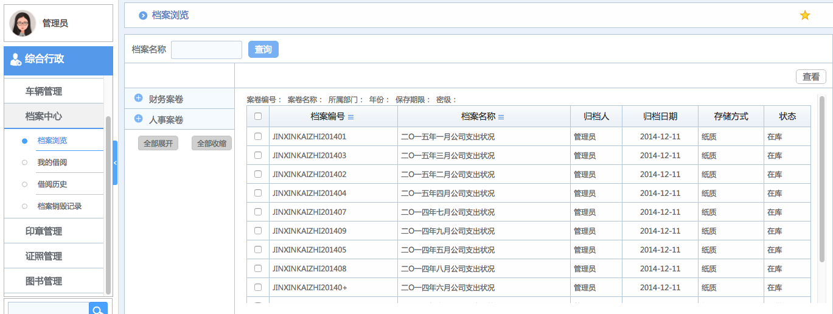Image resolution: width=833 pixels, height=314 pixels.
Task: Click the 查看 view button
Action: click(810, 77)
